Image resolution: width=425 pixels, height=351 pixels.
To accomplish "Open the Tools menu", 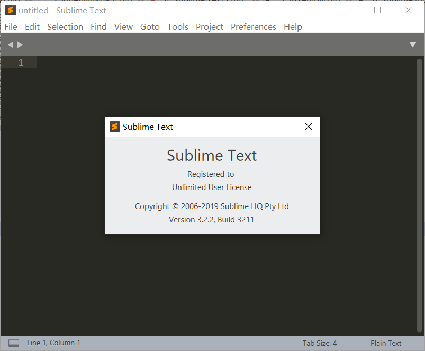I will tap(178, 27).
